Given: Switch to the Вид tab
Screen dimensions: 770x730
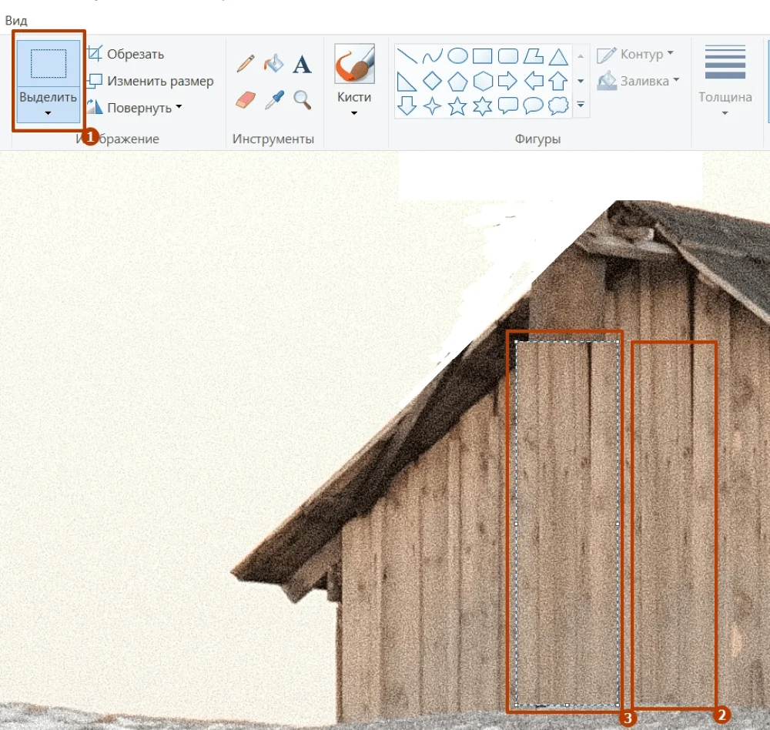Looking at the screenshot, I should coord(16,21).
